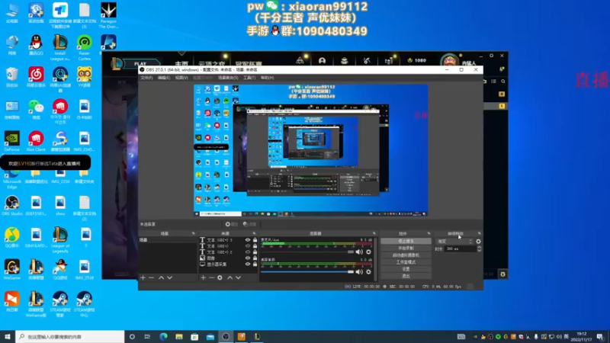Screen dimensions: 610x343
Task: Open the Windows Start button
Action: (8, 337)
